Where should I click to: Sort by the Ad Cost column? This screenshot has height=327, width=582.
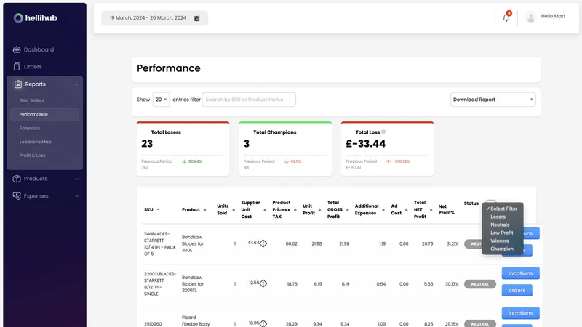(x=406, y=210)
